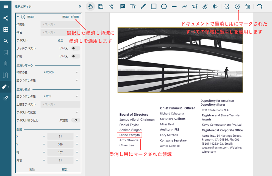Open the annotation editor pencil tab

point(4,87)
